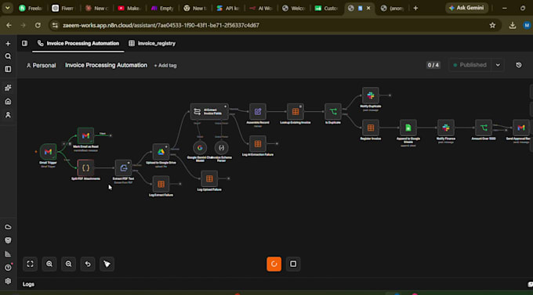Image resolution: width=533 pixels, height=295 pixels.
Task: Reload the browser page
Action: pos(38,25)
